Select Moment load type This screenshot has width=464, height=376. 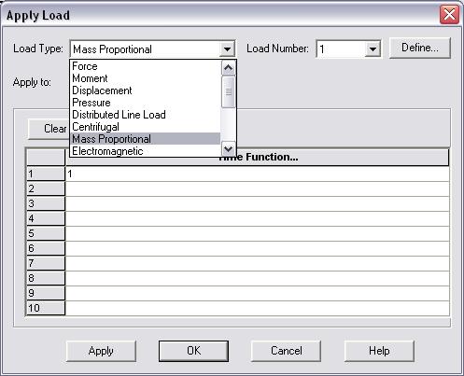coord(146,78)
